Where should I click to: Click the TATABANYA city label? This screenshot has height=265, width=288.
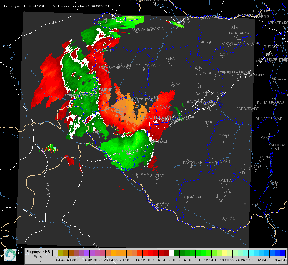click(x=239, y=33)
